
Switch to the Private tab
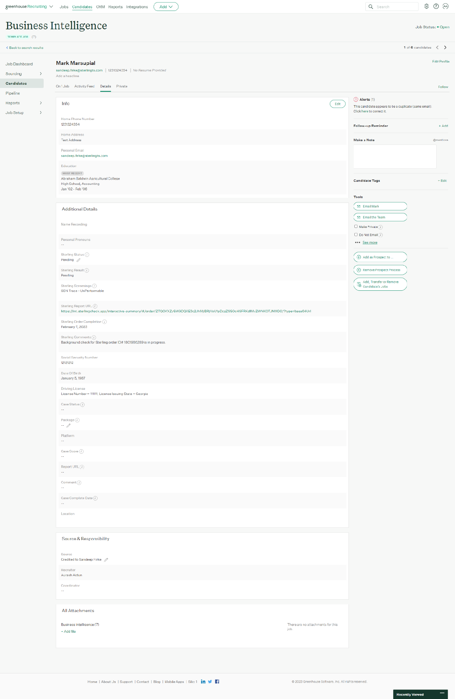(x=122, y=86)
